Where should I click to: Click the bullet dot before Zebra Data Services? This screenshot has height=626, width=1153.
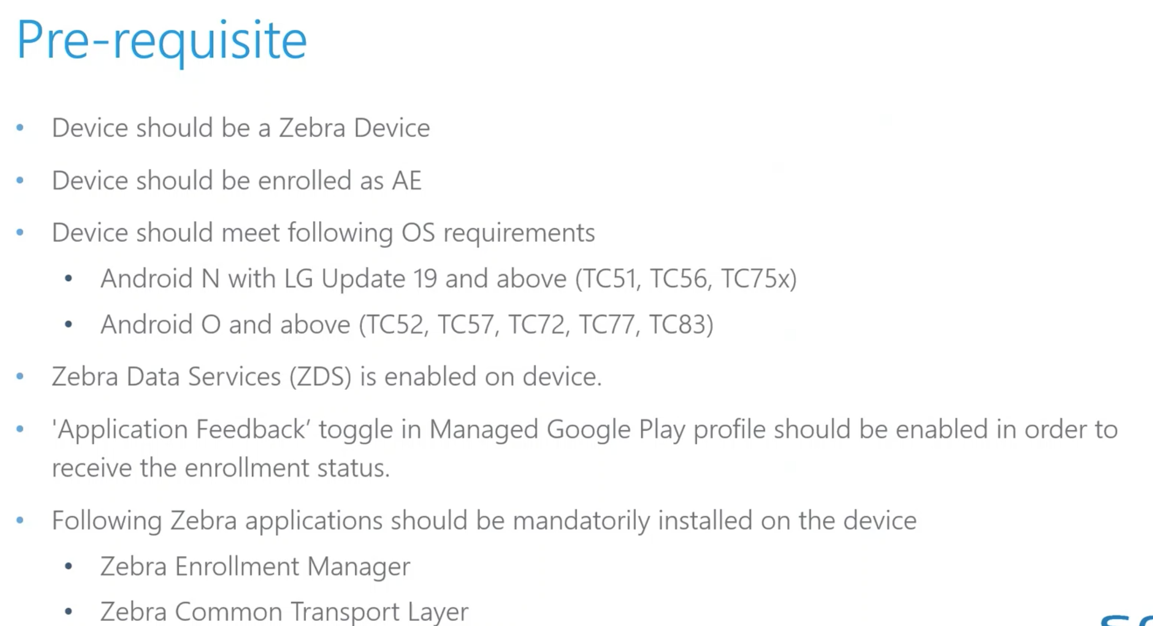pyautogui.click(x=20, y=376)
